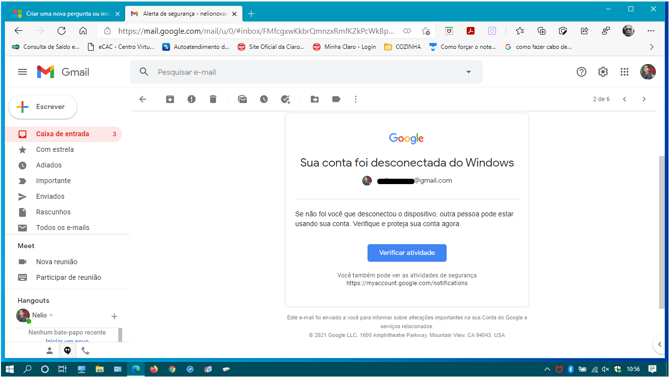Open the Labels icon in toolbar
This screenshot has height=377, width=670.
point(336,99)
